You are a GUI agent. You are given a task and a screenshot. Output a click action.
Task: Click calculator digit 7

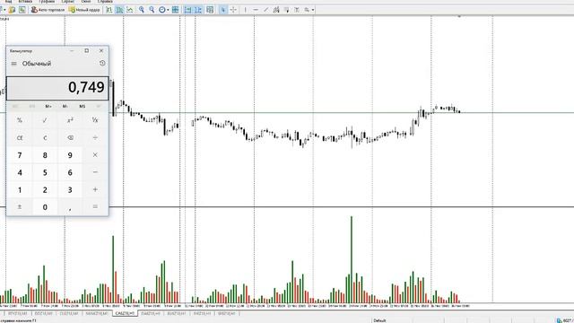[x=20, y=155]
